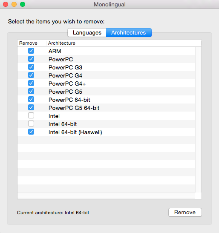Click the Remove button

click(x=185, y=213)
